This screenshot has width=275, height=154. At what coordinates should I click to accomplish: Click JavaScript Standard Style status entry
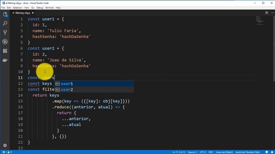pos(247,152)
